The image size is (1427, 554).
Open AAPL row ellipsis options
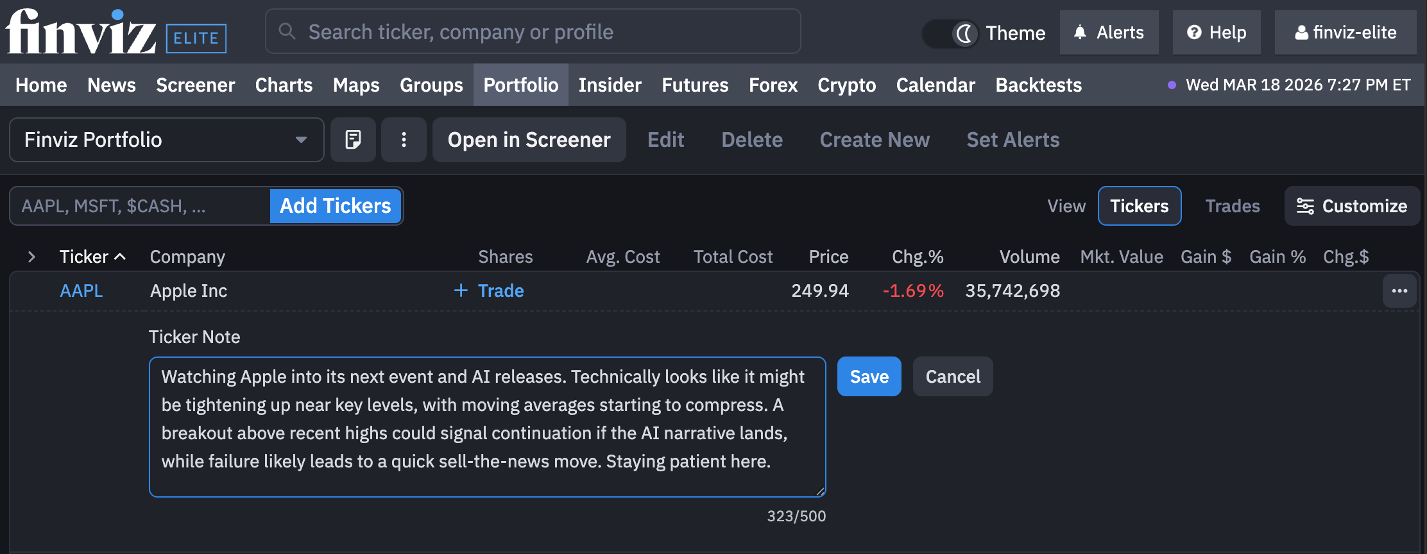coord(1399,291)
